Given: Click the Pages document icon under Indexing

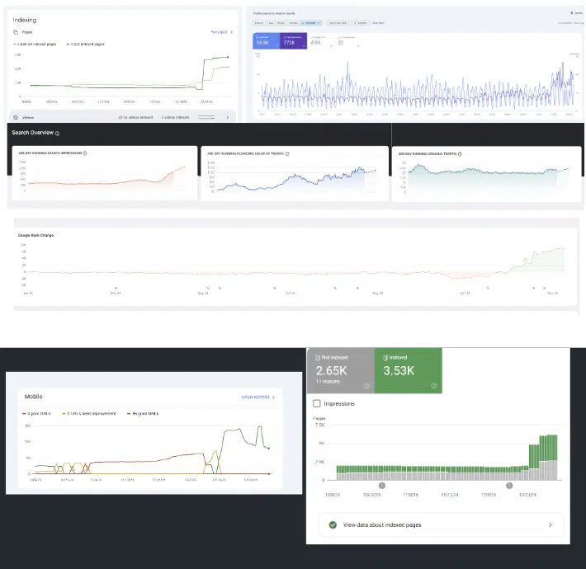Looking at the screenshot, I should (16, 32).
